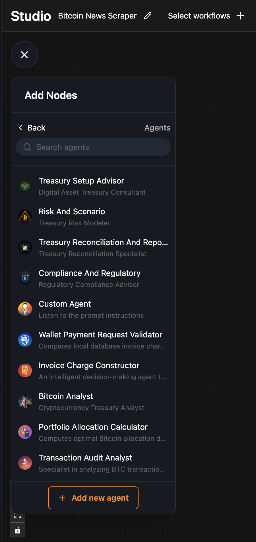Click the Risk And Scenario warning icon
This screenshot has height=542, width=256.
tap(25, 217)
